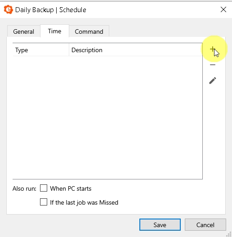Sort by the Type column header
This screenshot has width=232, height=237.
click(x=40, y=50)
